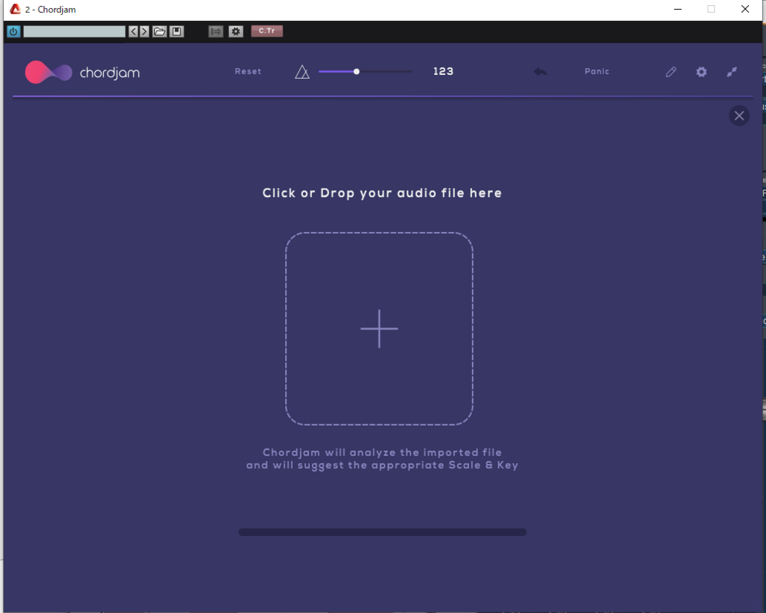Adjust the tempo slider handle
This screenshot has height=613, width=766.
(357, 72)
